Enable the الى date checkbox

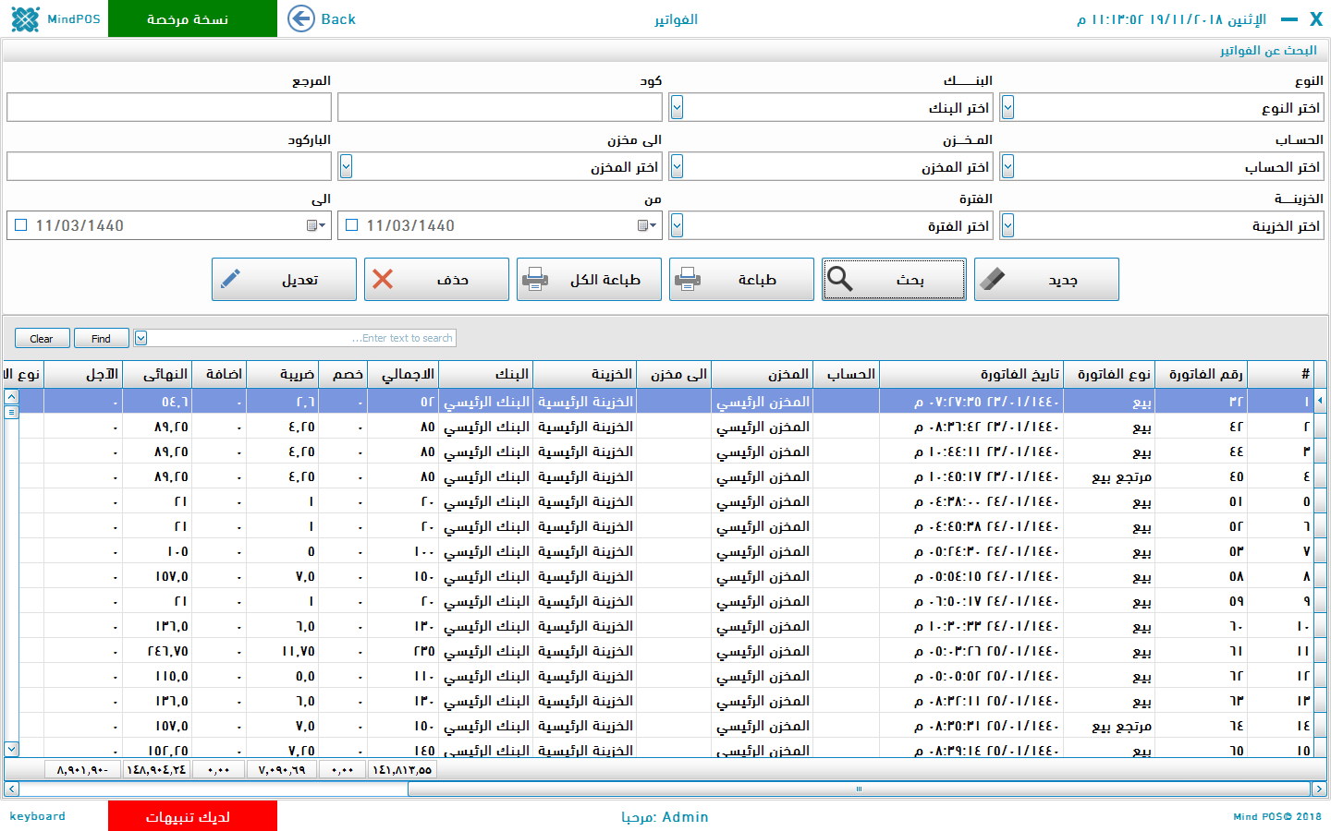click(21, 225)
